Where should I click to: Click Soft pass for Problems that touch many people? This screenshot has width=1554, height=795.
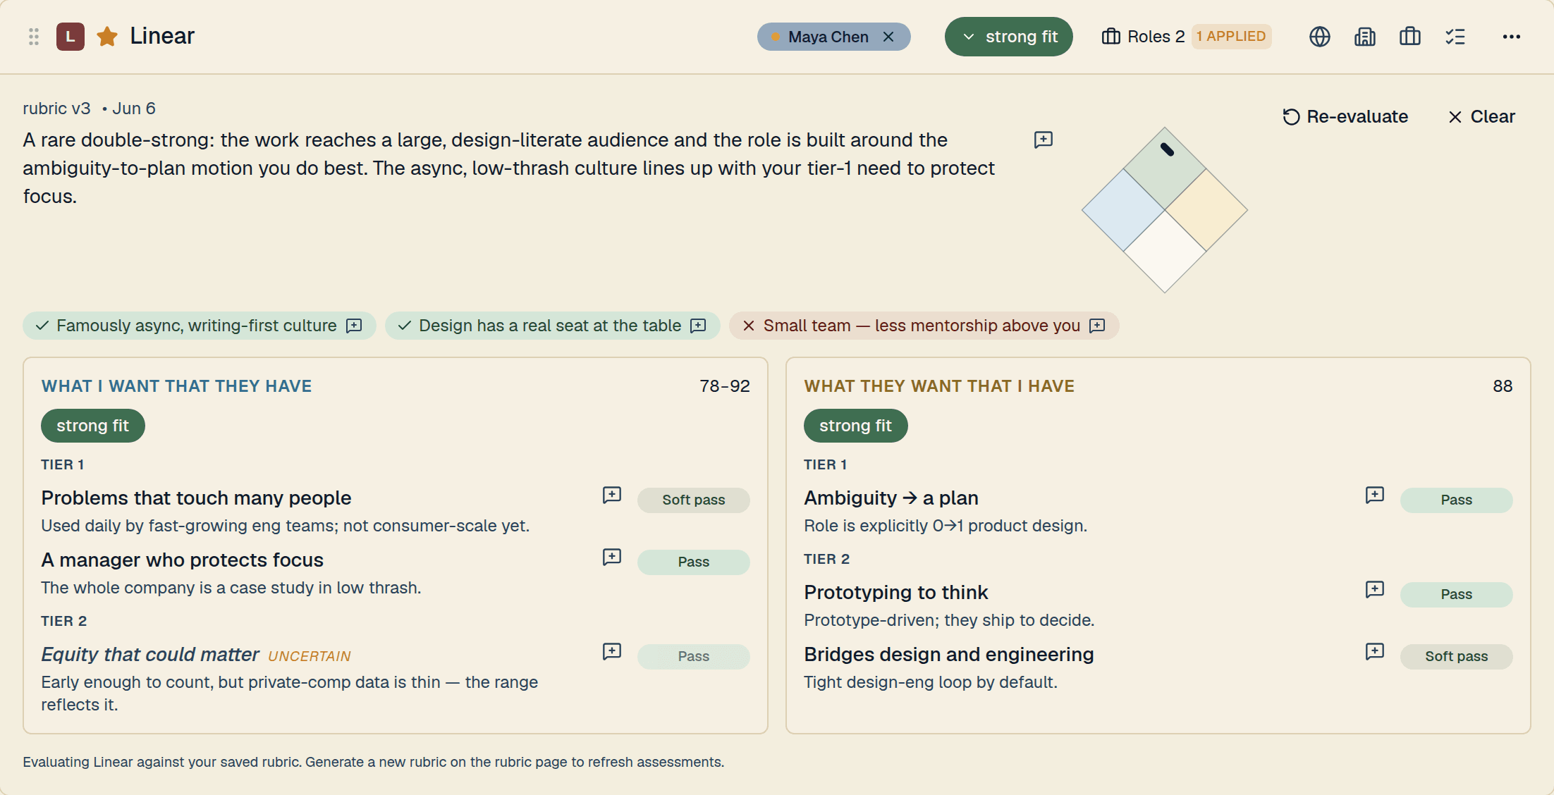(x=694, y=500)
